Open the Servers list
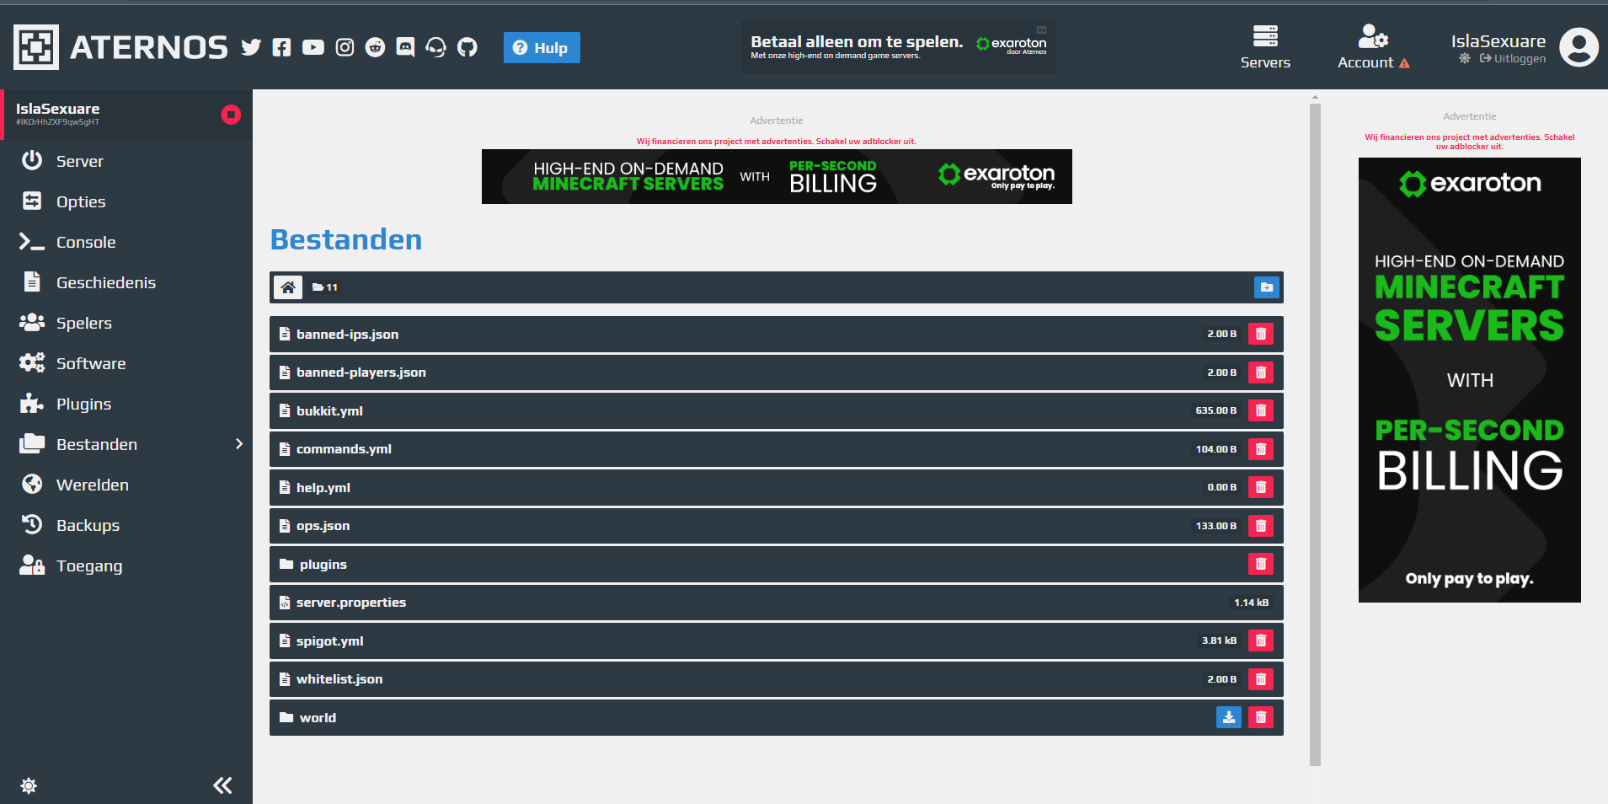Image resolution: width=1608 pixels, height=804 pixels. click(x=1265, y=47)
